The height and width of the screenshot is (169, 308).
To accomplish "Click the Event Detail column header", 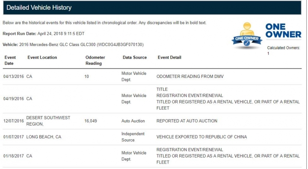I will 169,57.
